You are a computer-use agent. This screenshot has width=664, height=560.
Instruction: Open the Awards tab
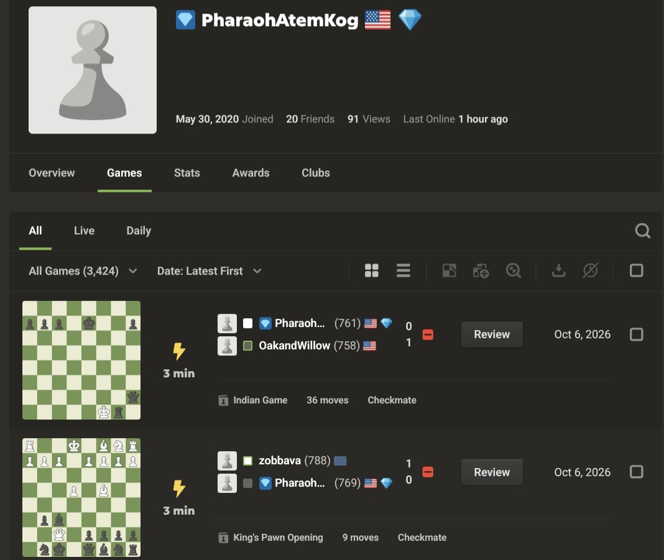click(251, 173)
